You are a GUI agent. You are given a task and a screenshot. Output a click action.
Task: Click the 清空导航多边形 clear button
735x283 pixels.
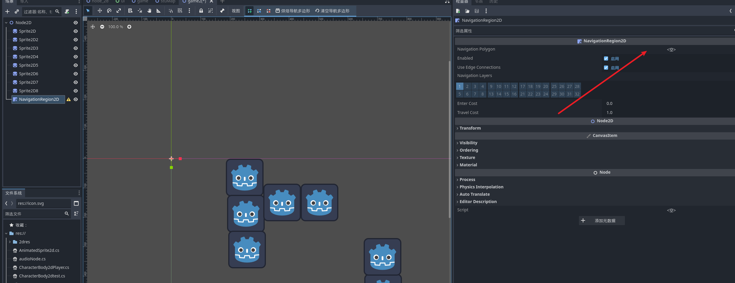click(332, 11)
